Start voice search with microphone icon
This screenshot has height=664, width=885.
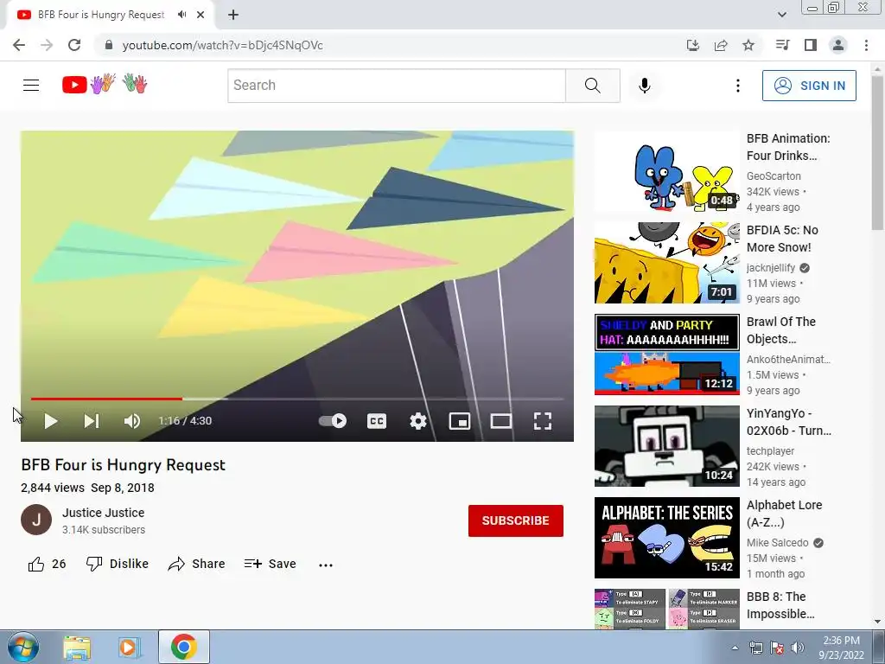645,86
